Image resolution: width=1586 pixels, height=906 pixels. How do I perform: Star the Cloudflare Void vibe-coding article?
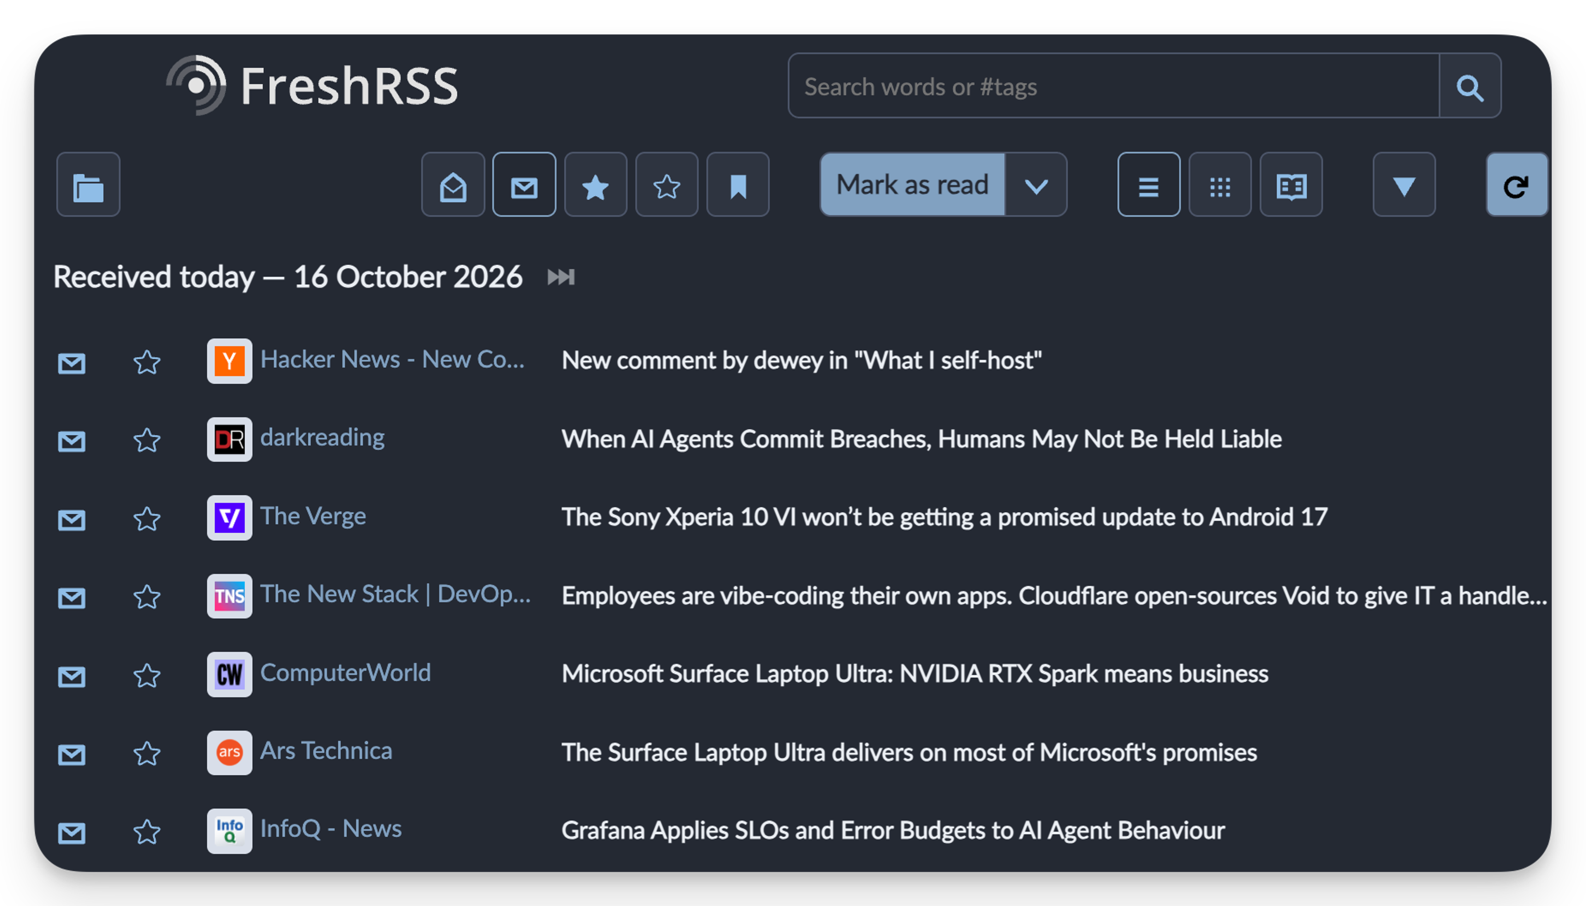147,598
